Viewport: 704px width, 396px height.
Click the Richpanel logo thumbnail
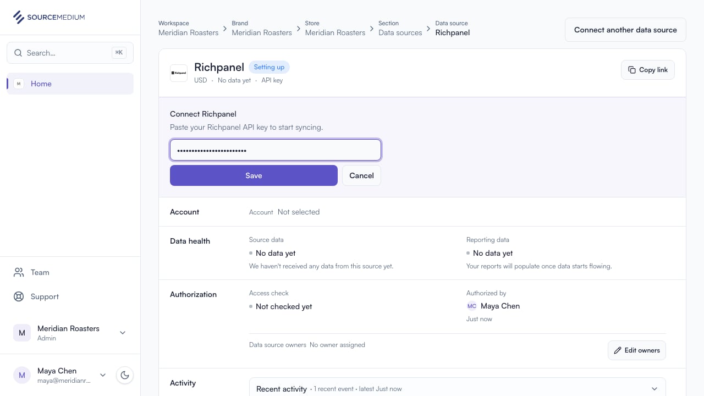click(179, 73)
